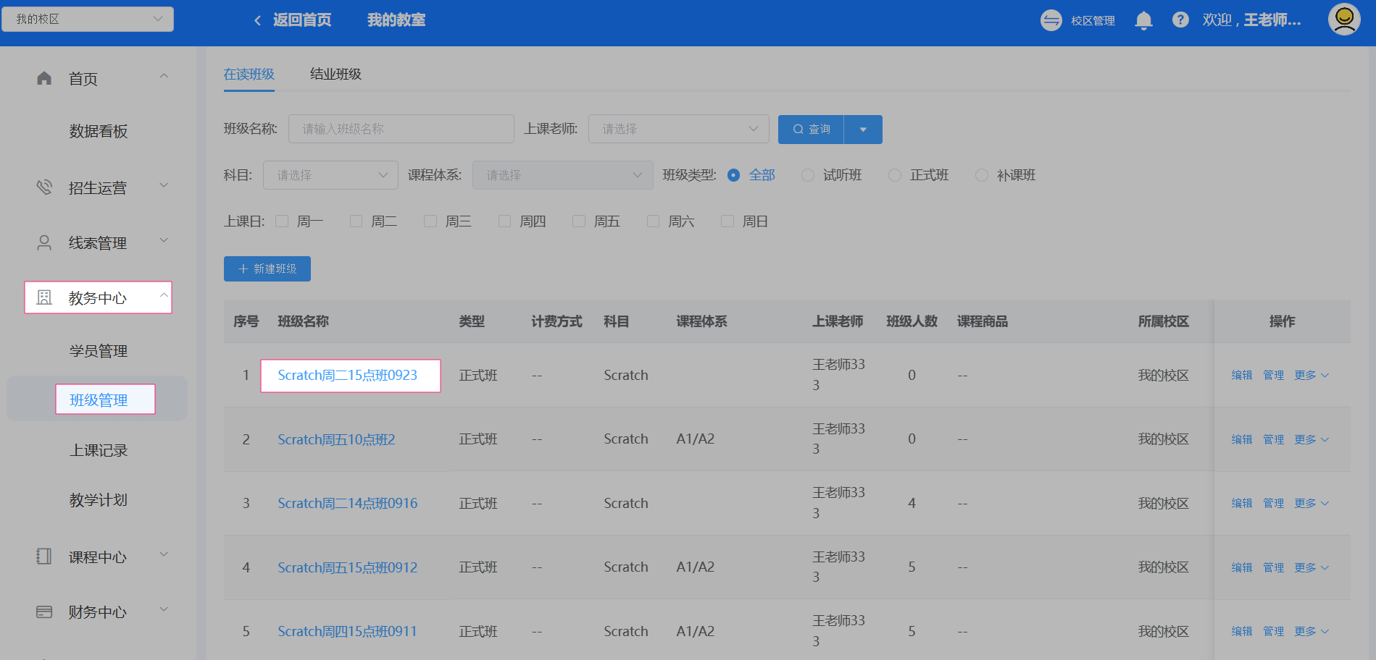Click the card icon beside 财务中心
1376x660 pixels.
point(44,612)
